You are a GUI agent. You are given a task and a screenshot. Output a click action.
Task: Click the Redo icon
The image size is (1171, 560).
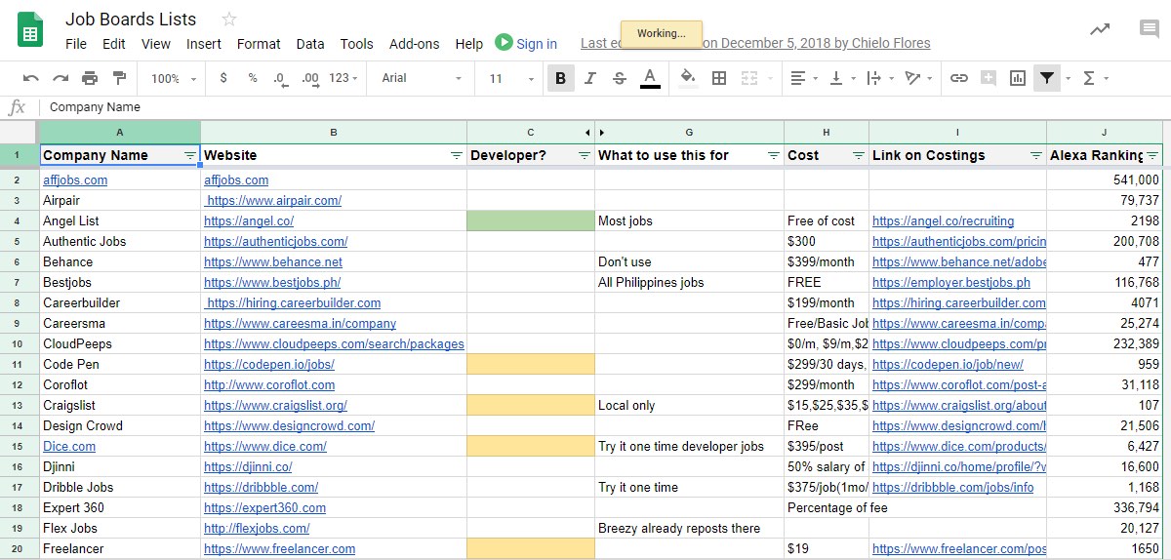point(61,78)
